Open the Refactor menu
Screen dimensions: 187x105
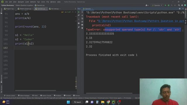33,2
